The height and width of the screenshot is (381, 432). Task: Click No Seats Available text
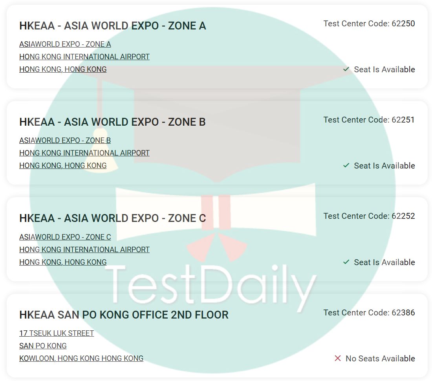click(x=380, y=358)
